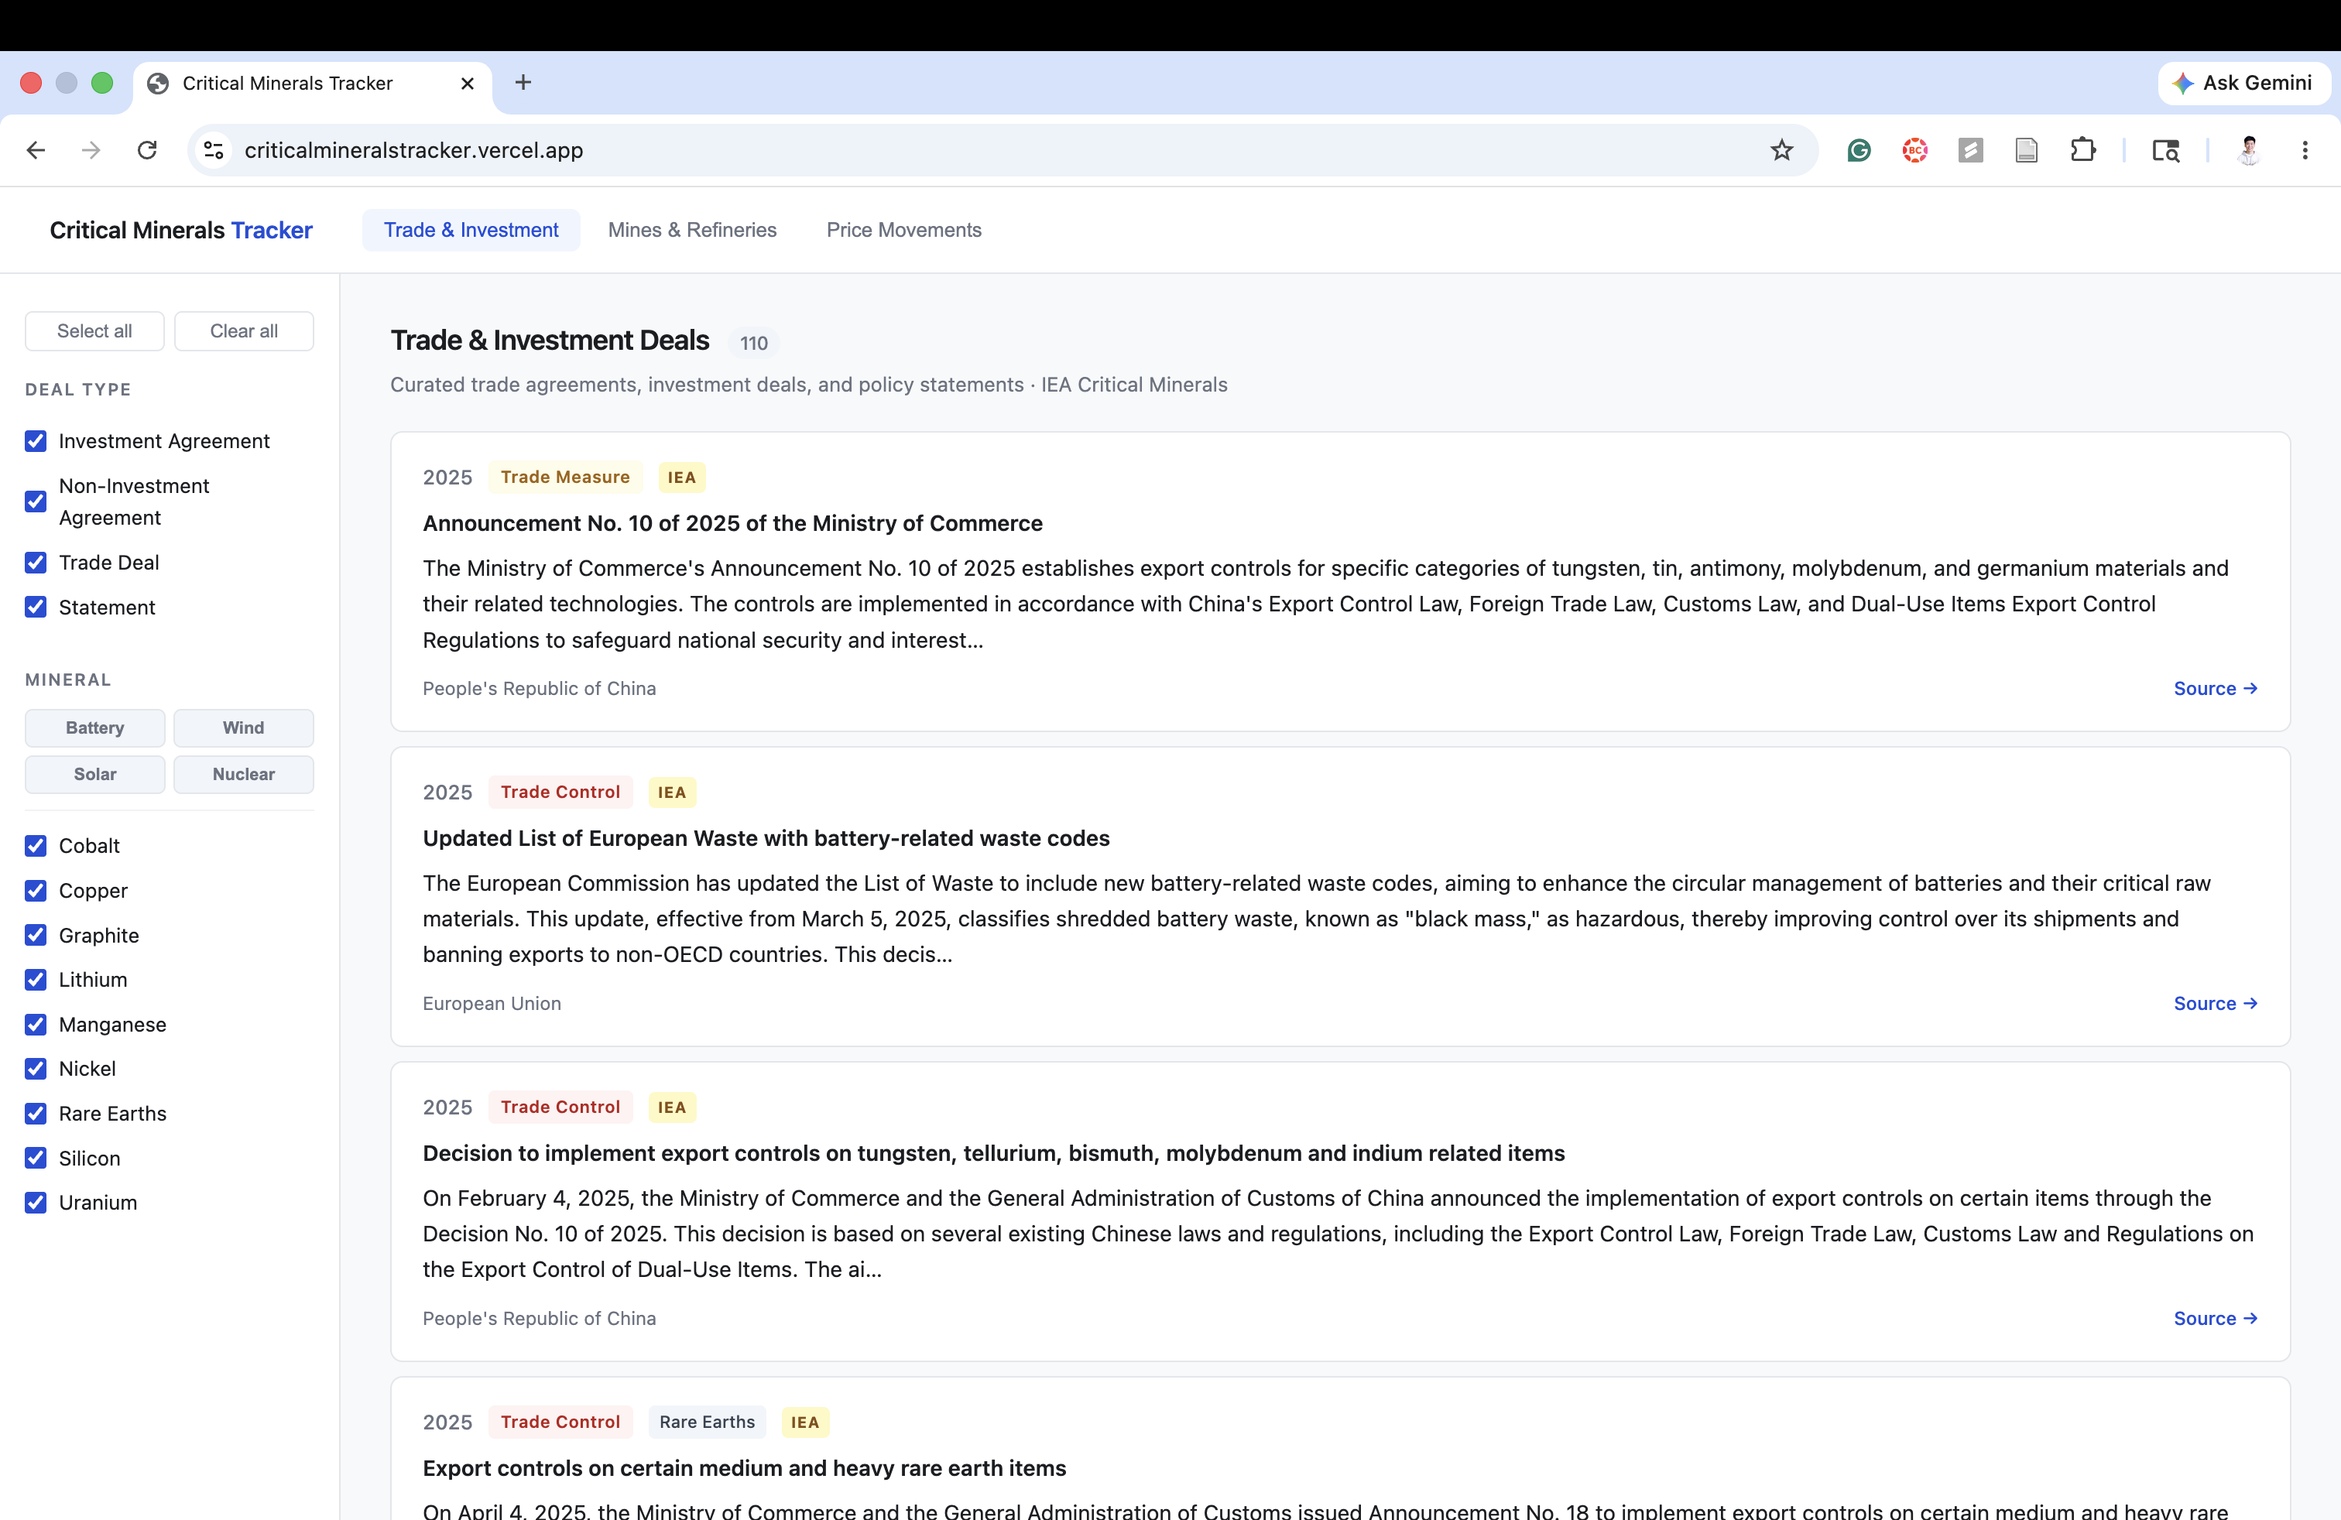This screenshot has width=2341, height=1520.
Task: Open the document page extension icon
Action: click(2026, 150)
